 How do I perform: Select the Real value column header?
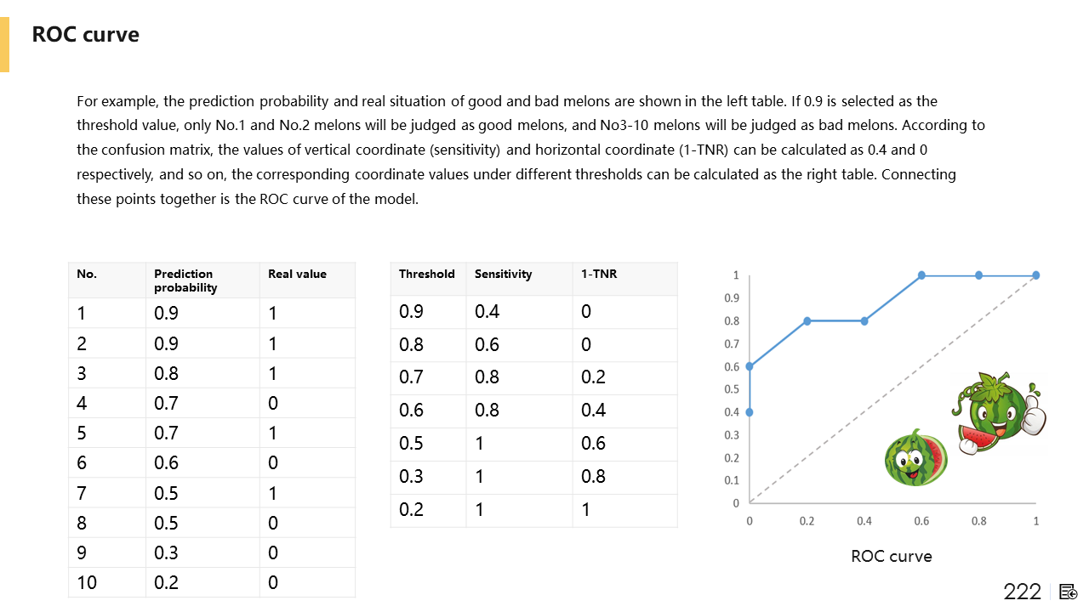[297, 274]
